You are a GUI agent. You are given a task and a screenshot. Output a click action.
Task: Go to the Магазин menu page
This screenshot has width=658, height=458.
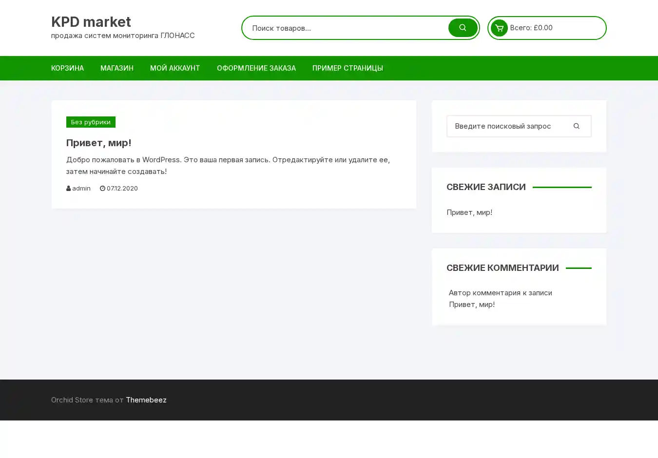coord(117,68)
